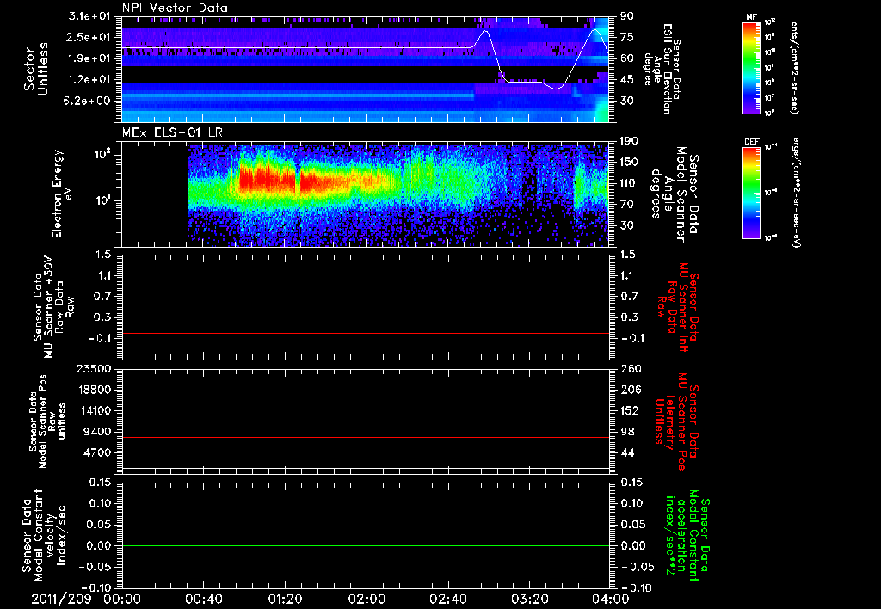Click the 03:20 time axis label
This screenshot has width=881, height=609.
(529, 600)
